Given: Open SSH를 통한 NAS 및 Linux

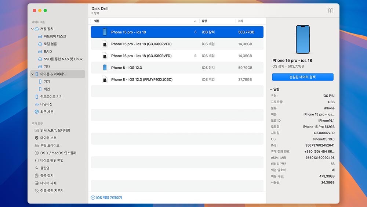Looking at the screenshot, I should [x=63, y=59].
